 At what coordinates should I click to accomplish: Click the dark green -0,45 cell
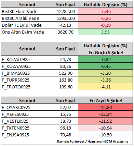tap(105, 66)
